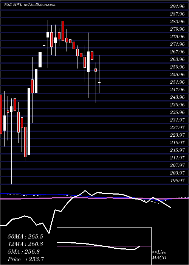Click the 199.97 price axis label
189x265 pixels.
[x=177, y=181]
